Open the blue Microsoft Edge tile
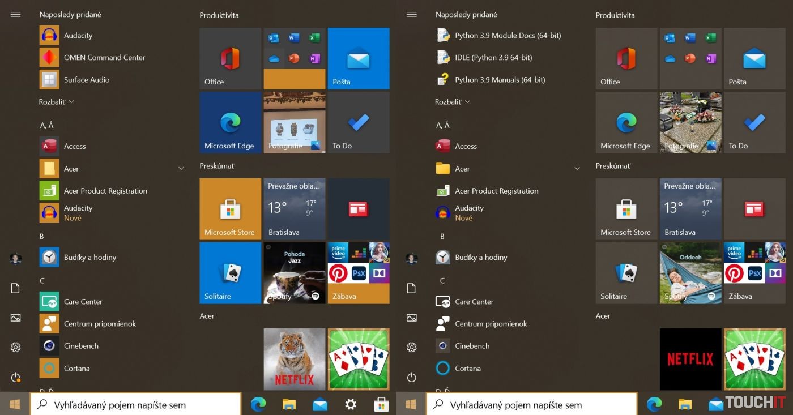Viewport: 793px width, 415px height. pos(230,122)
